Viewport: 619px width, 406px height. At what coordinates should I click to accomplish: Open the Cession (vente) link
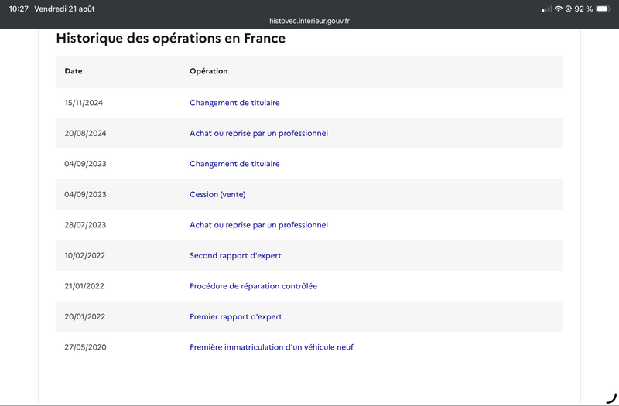tap(217, 195)
